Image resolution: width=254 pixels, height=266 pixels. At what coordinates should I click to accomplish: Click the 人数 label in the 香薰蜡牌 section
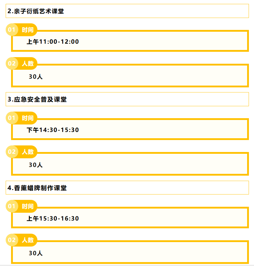(28, 240)
